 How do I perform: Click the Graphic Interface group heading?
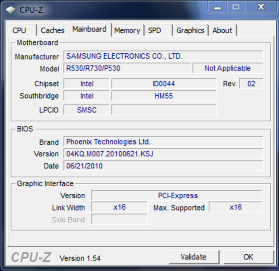(x=45, y=183)
